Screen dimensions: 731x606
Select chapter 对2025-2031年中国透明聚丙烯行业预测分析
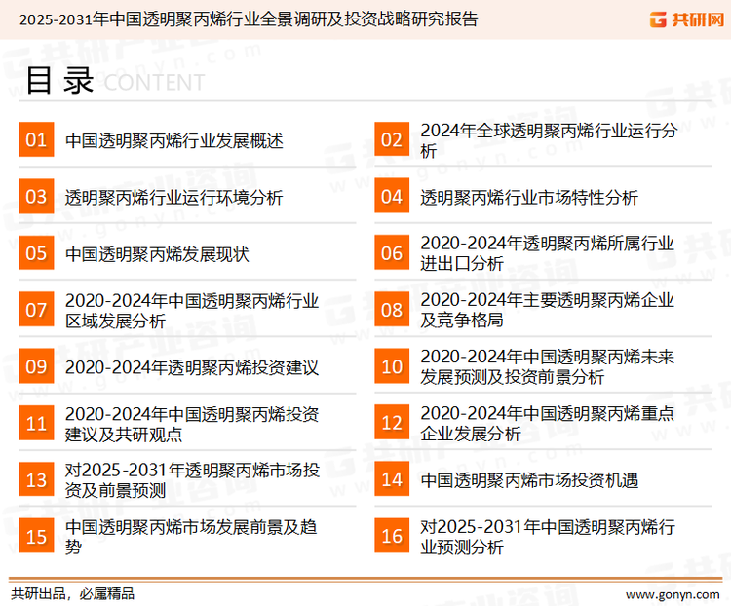coord(548,537)
